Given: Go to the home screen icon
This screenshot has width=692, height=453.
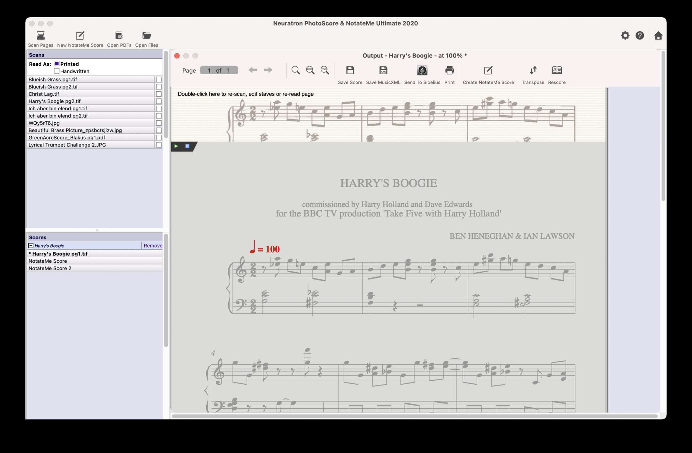Looking at the screenshot, I should (x=658, y=35).
